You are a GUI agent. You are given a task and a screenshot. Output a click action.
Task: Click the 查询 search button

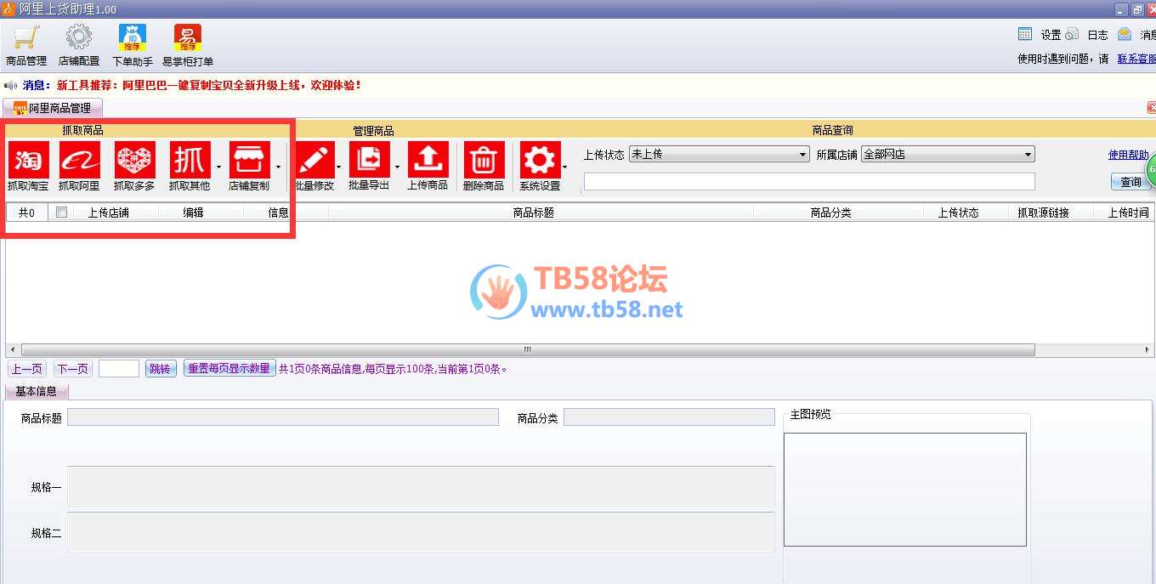(1130, 182)
